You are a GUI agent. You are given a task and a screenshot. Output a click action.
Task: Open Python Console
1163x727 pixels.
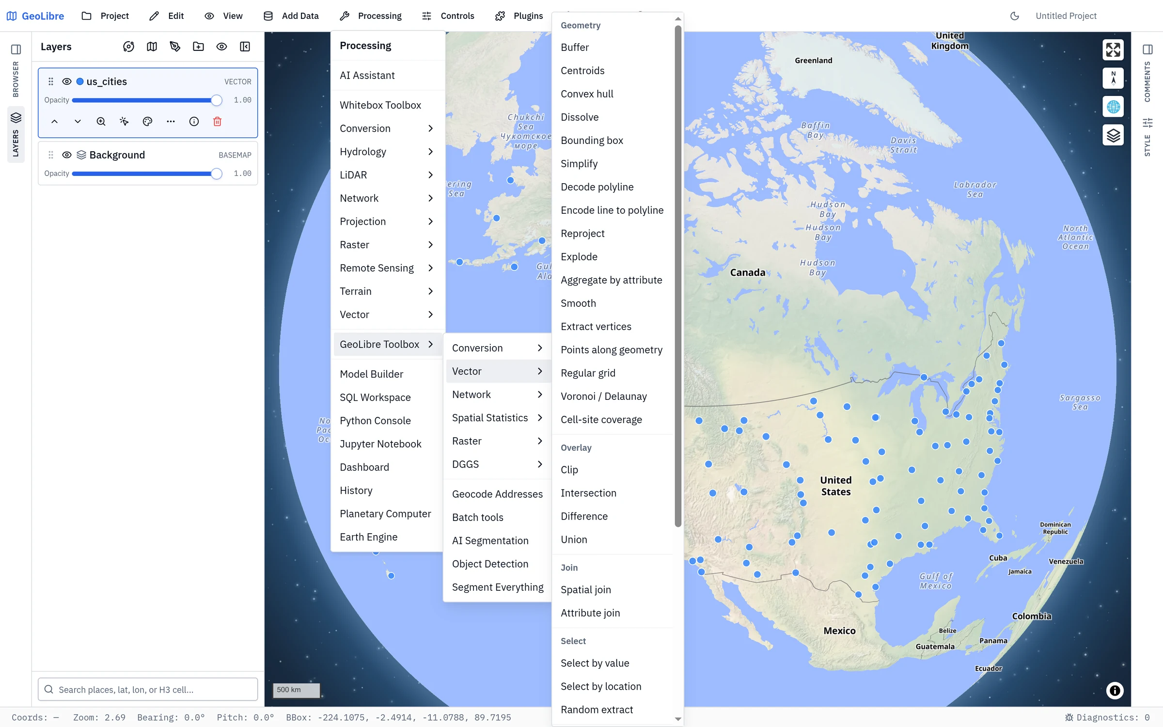click(x=387, y=421)
